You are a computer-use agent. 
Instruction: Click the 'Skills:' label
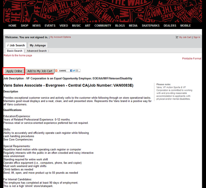coord(7,129)
